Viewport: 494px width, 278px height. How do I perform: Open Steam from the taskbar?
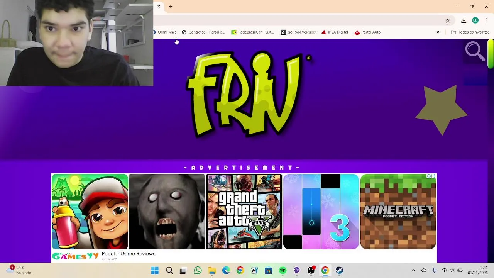339,270
